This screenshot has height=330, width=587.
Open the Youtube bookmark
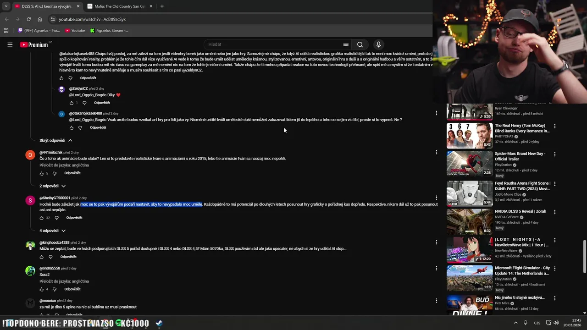pyautogui.click(x=75, y=30)
